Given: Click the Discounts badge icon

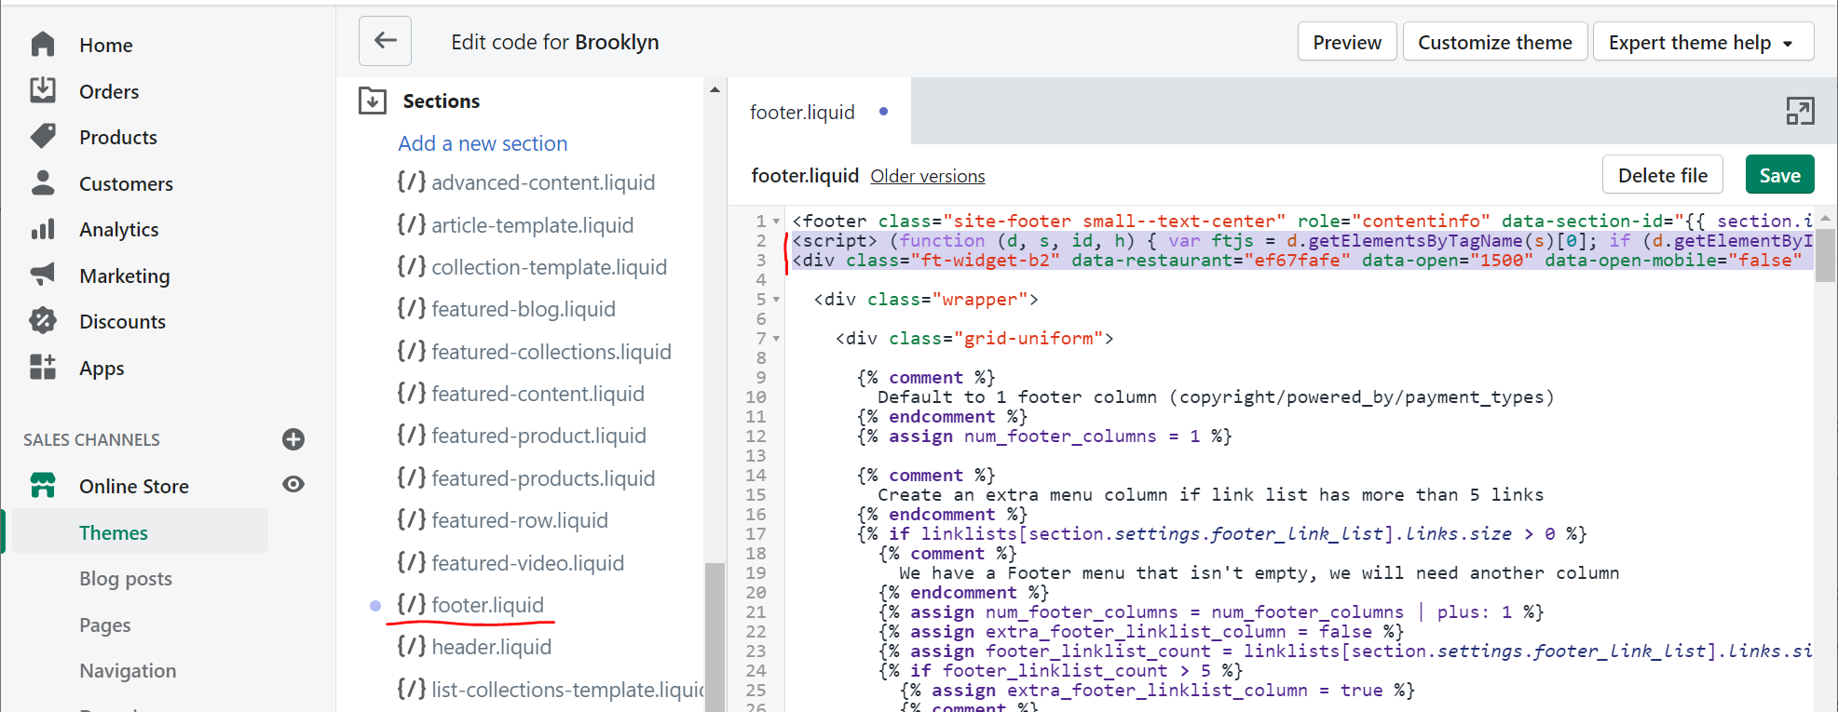Looking at the screenshot, I should click(43, 321).
